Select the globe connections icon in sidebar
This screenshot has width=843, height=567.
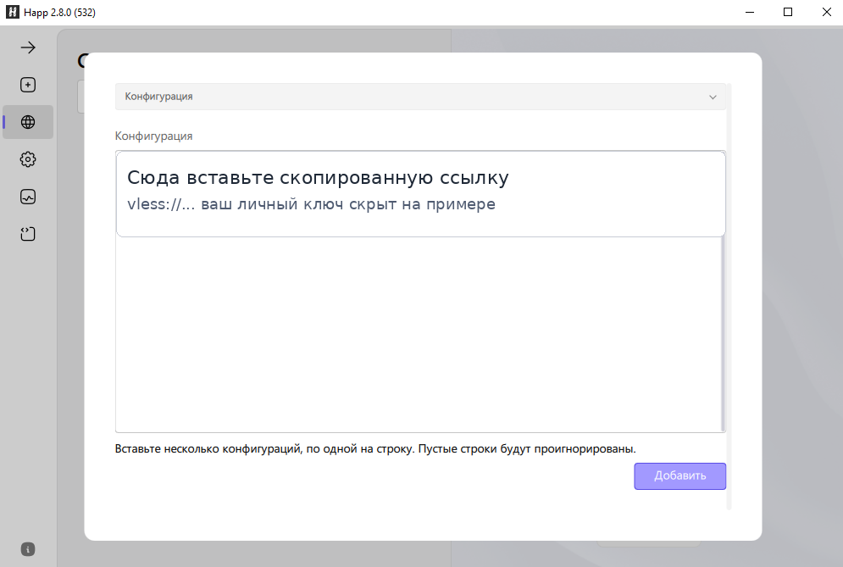click(x=27, y=122)
